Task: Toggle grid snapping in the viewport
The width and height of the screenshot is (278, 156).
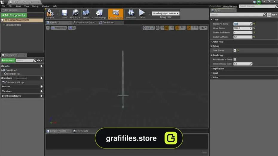Action: [167, 28]
